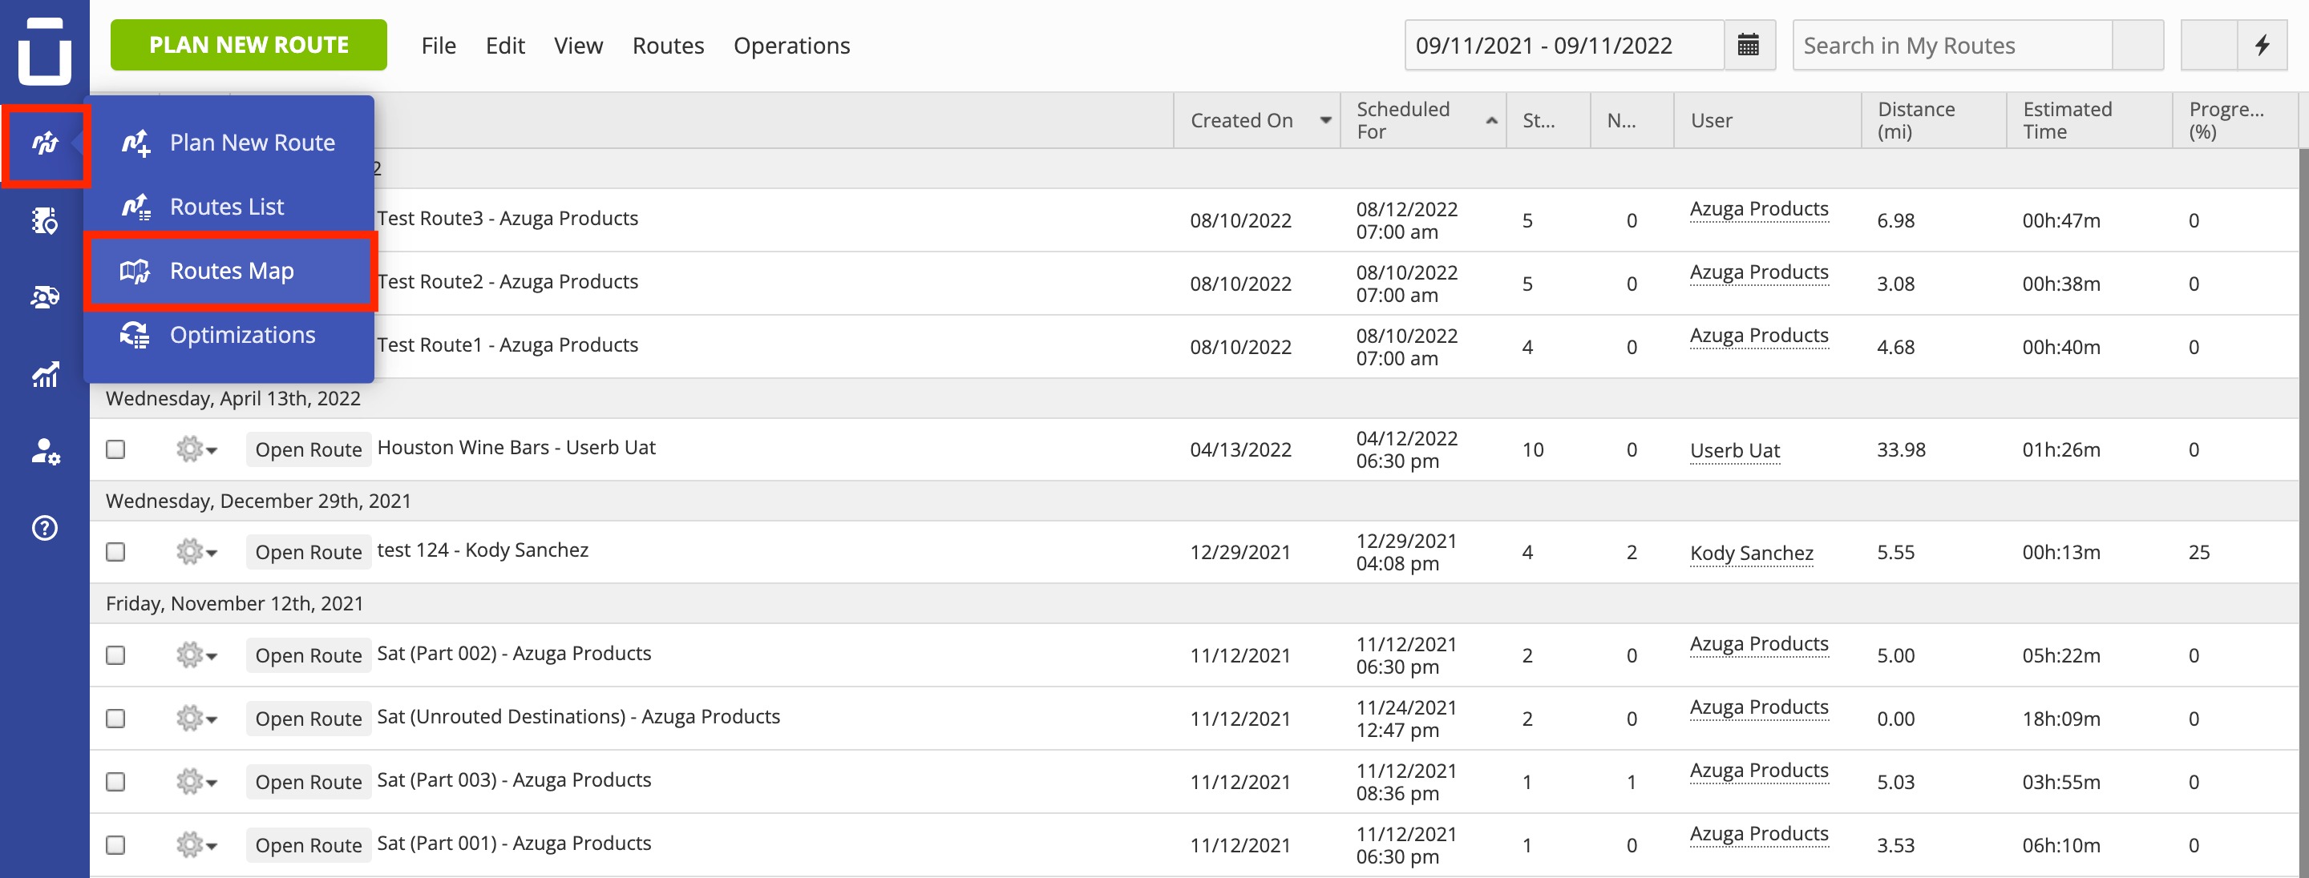2309x878 pixels.
Task: Click the Userb Uat user link
Action: [x=1734, y=451]
